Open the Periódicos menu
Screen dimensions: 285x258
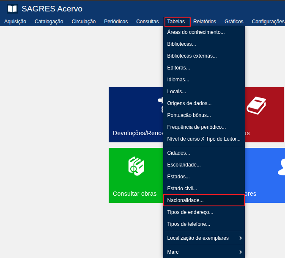[x=116, y=22]
